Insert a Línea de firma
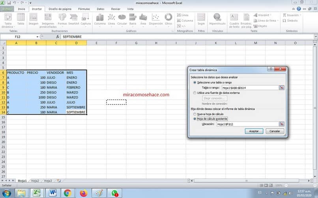 click(266, 20)
